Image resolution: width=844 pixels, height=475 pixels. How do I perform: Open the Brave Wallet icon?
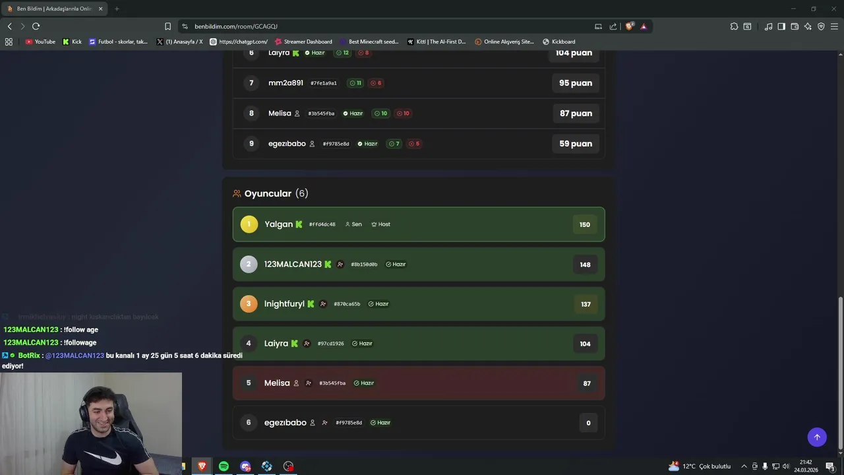(x=795, y=26)
